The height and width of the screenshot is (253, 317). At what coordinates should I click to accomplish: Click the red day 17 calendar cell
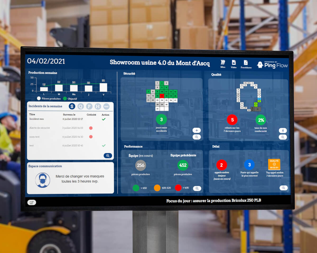click(x=162, y=96)
